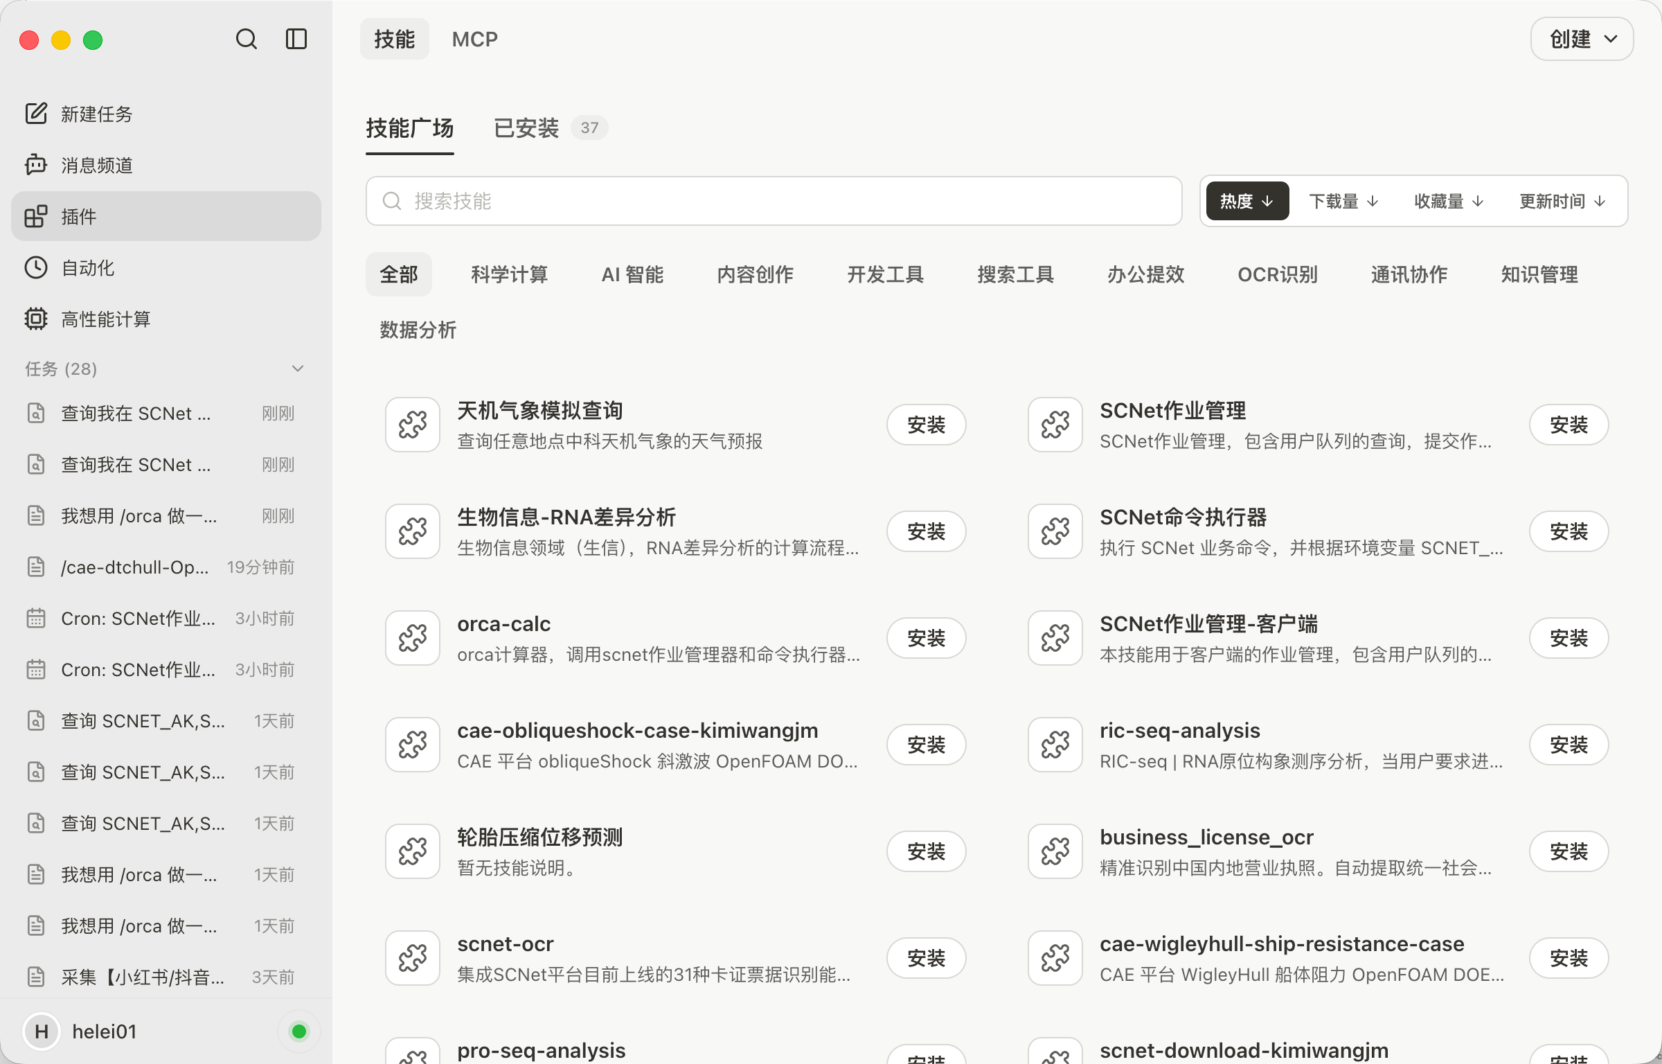
Task: Sort skills by 热度
Action: [1247, 201]
